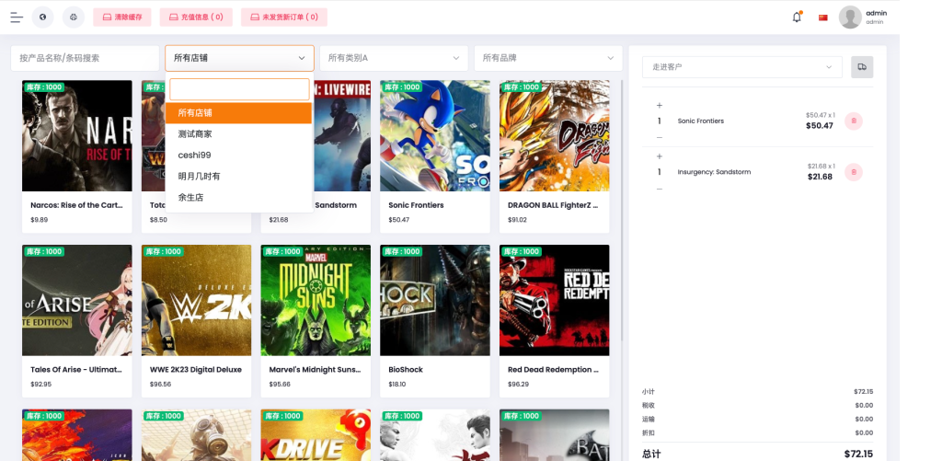
Task: Delete Sonic Frontiers from the cart
Action: [x=853, y=121]
